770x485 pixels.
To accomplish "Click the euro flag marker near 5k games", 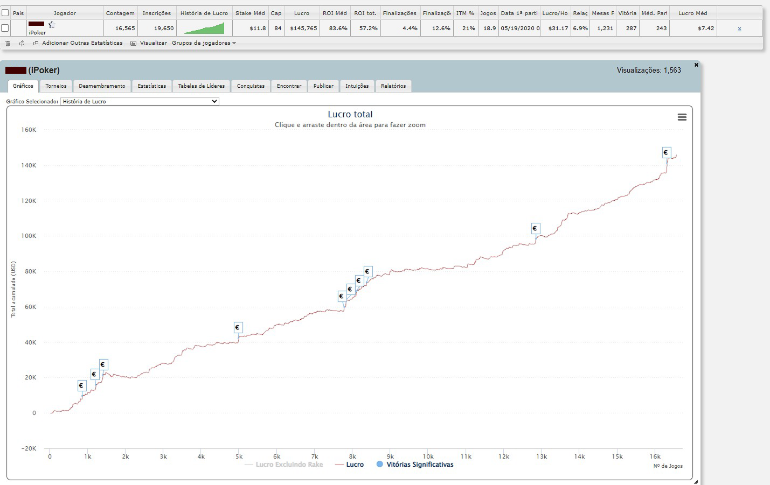I will (238, 327).
